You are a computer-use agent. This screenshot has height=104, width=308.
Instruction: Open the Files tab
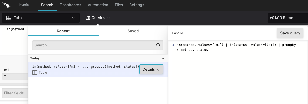[x=119, y=5]
